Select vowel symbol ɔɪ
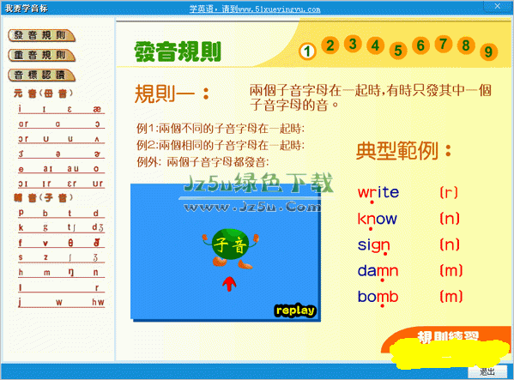Viewport: 514px width, 380px height. point(22,184)
